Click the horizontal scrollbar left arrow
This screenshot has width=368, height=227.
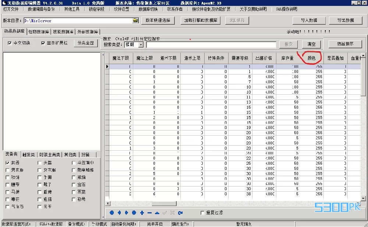108,203
